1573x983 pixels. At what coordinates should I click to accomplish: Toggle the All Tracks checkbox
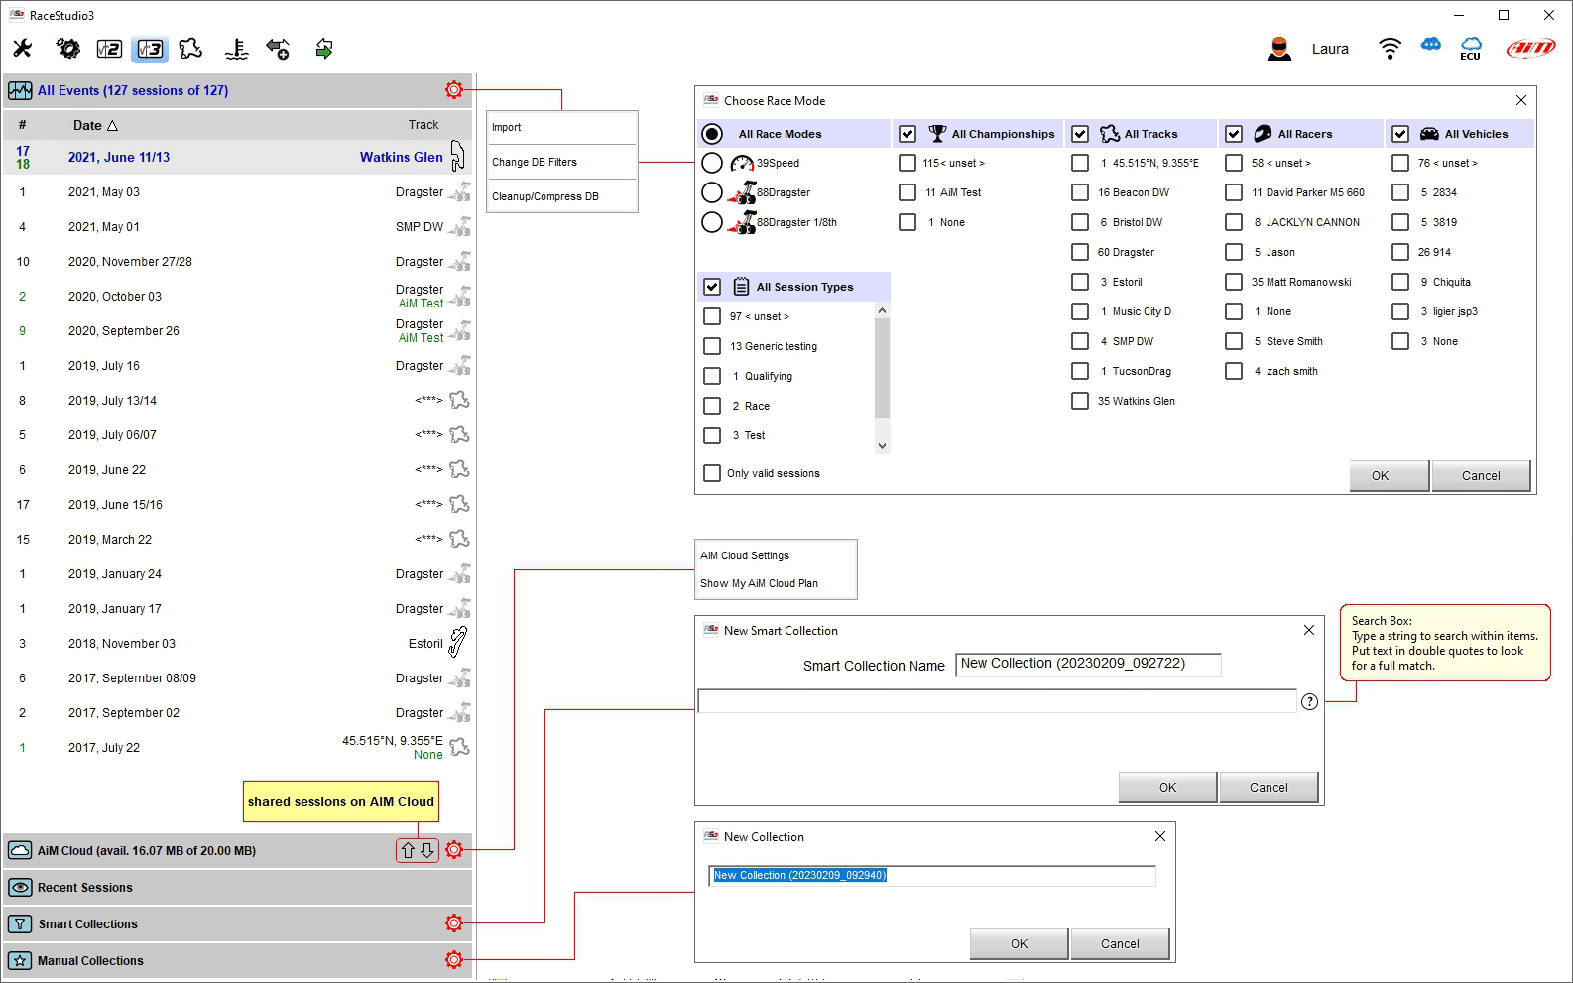pos(1081,134)
